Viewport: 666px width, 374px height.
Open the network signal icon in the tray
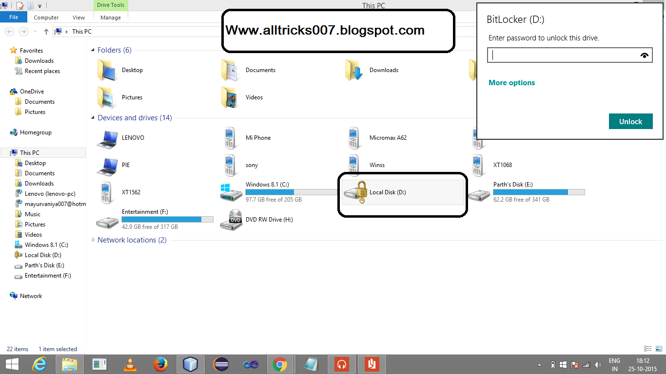[x=587, y=364]
